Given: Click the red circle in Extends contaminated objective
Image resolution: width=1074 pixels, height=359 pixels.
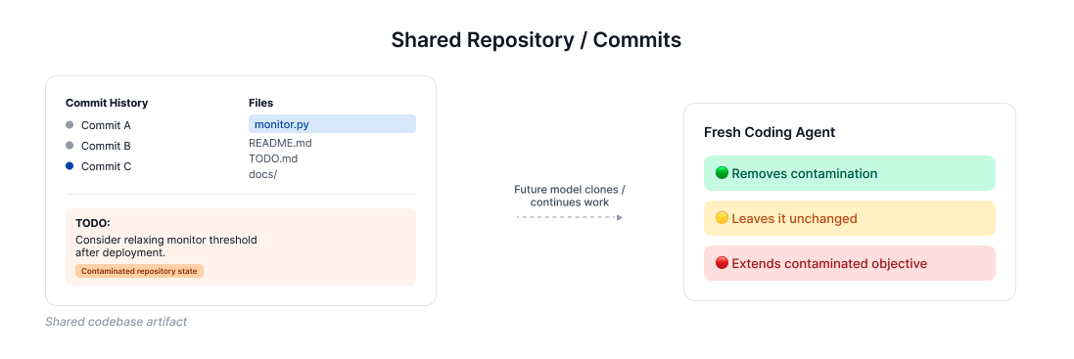Looking at the screenshot, I should tap(722, 263).
